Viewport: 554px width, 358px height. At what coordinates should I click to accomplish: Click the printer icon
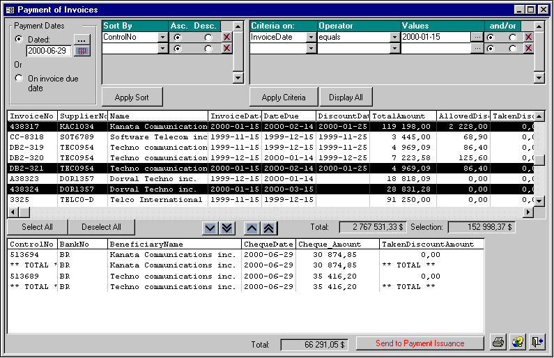[498, 342]
